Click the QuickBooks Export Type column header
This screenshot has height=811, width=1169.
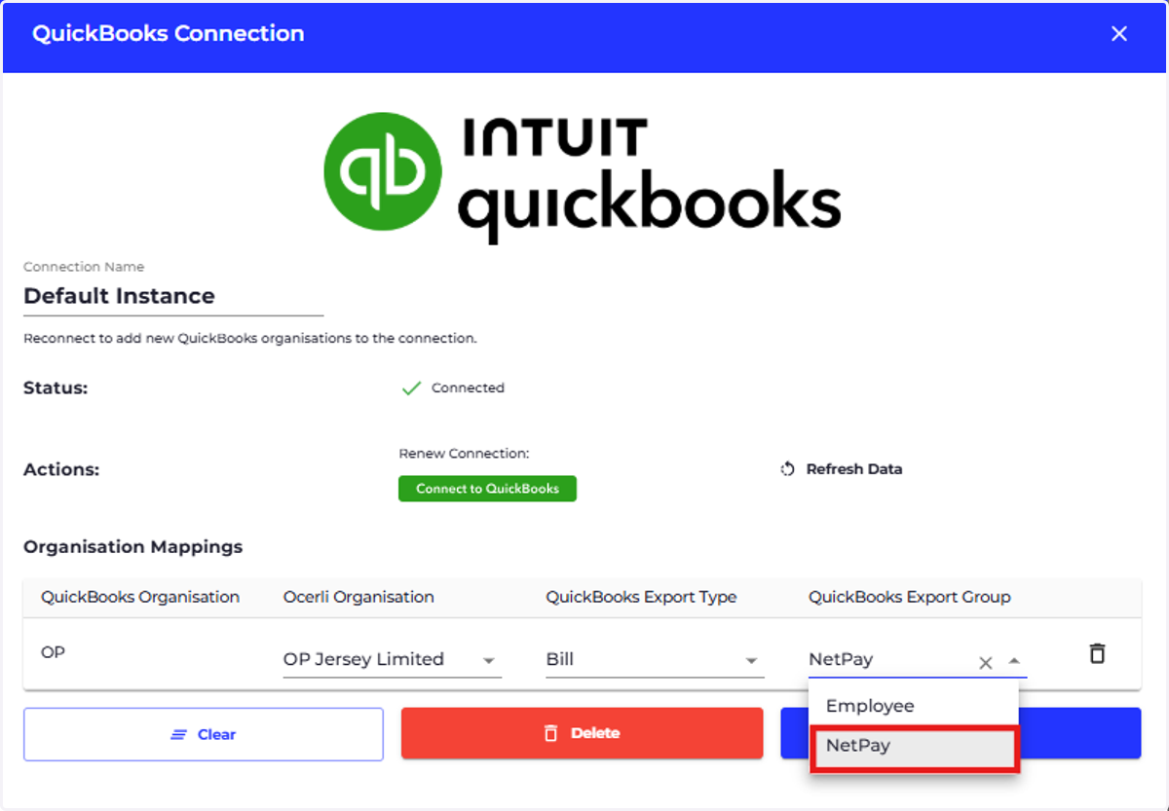[641, 597]
